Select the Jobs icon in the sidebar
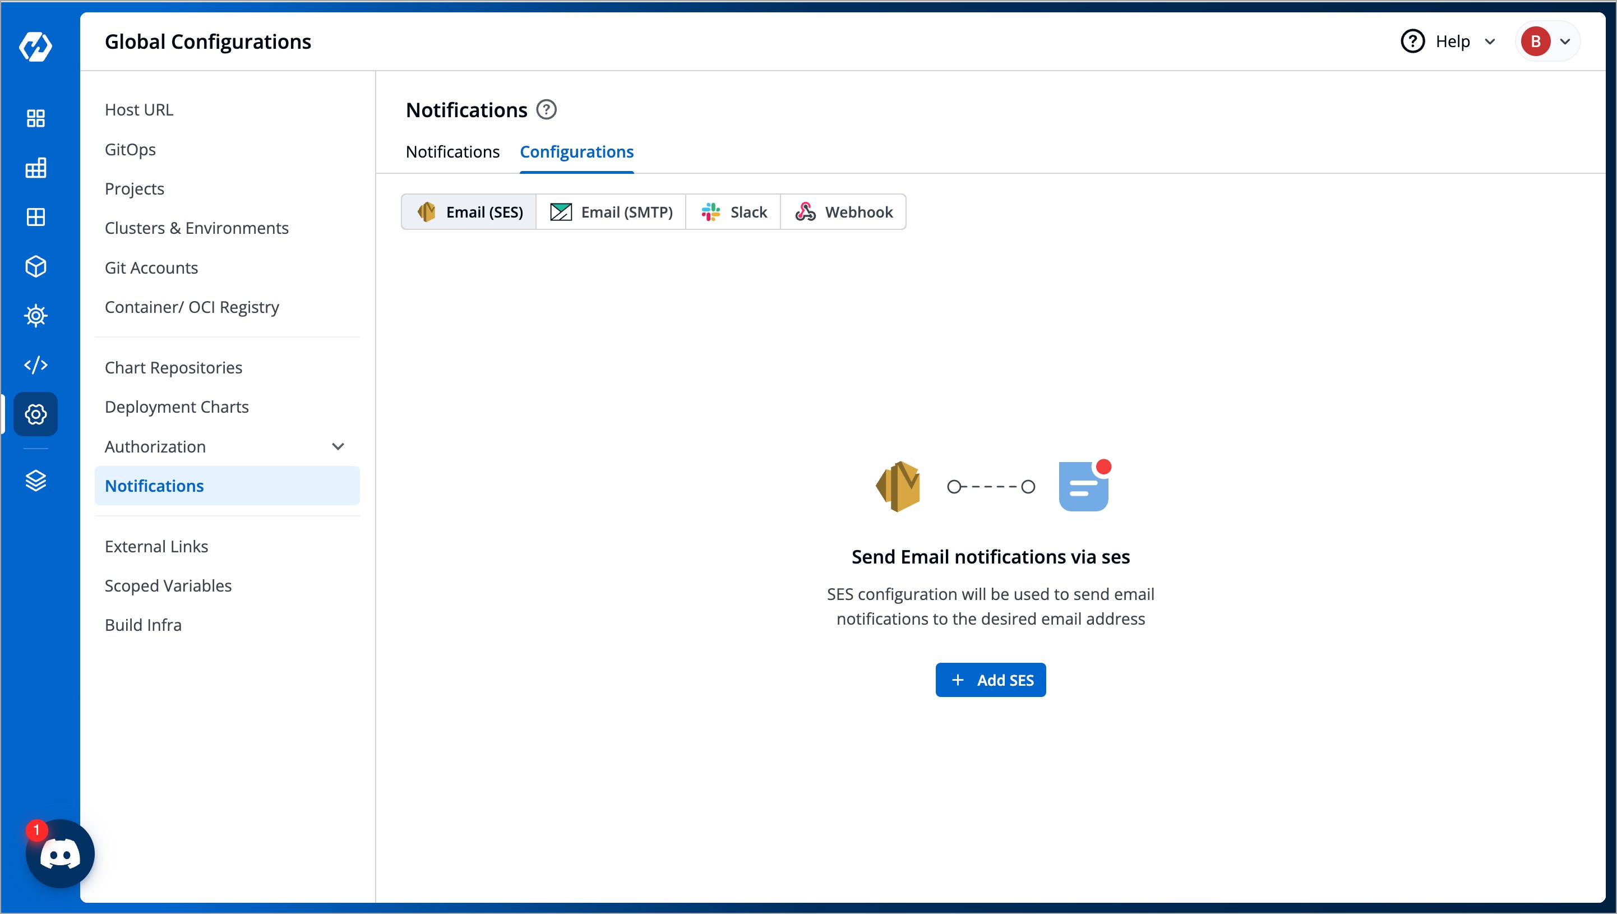The image size is (1617, 914). [36, 168]
